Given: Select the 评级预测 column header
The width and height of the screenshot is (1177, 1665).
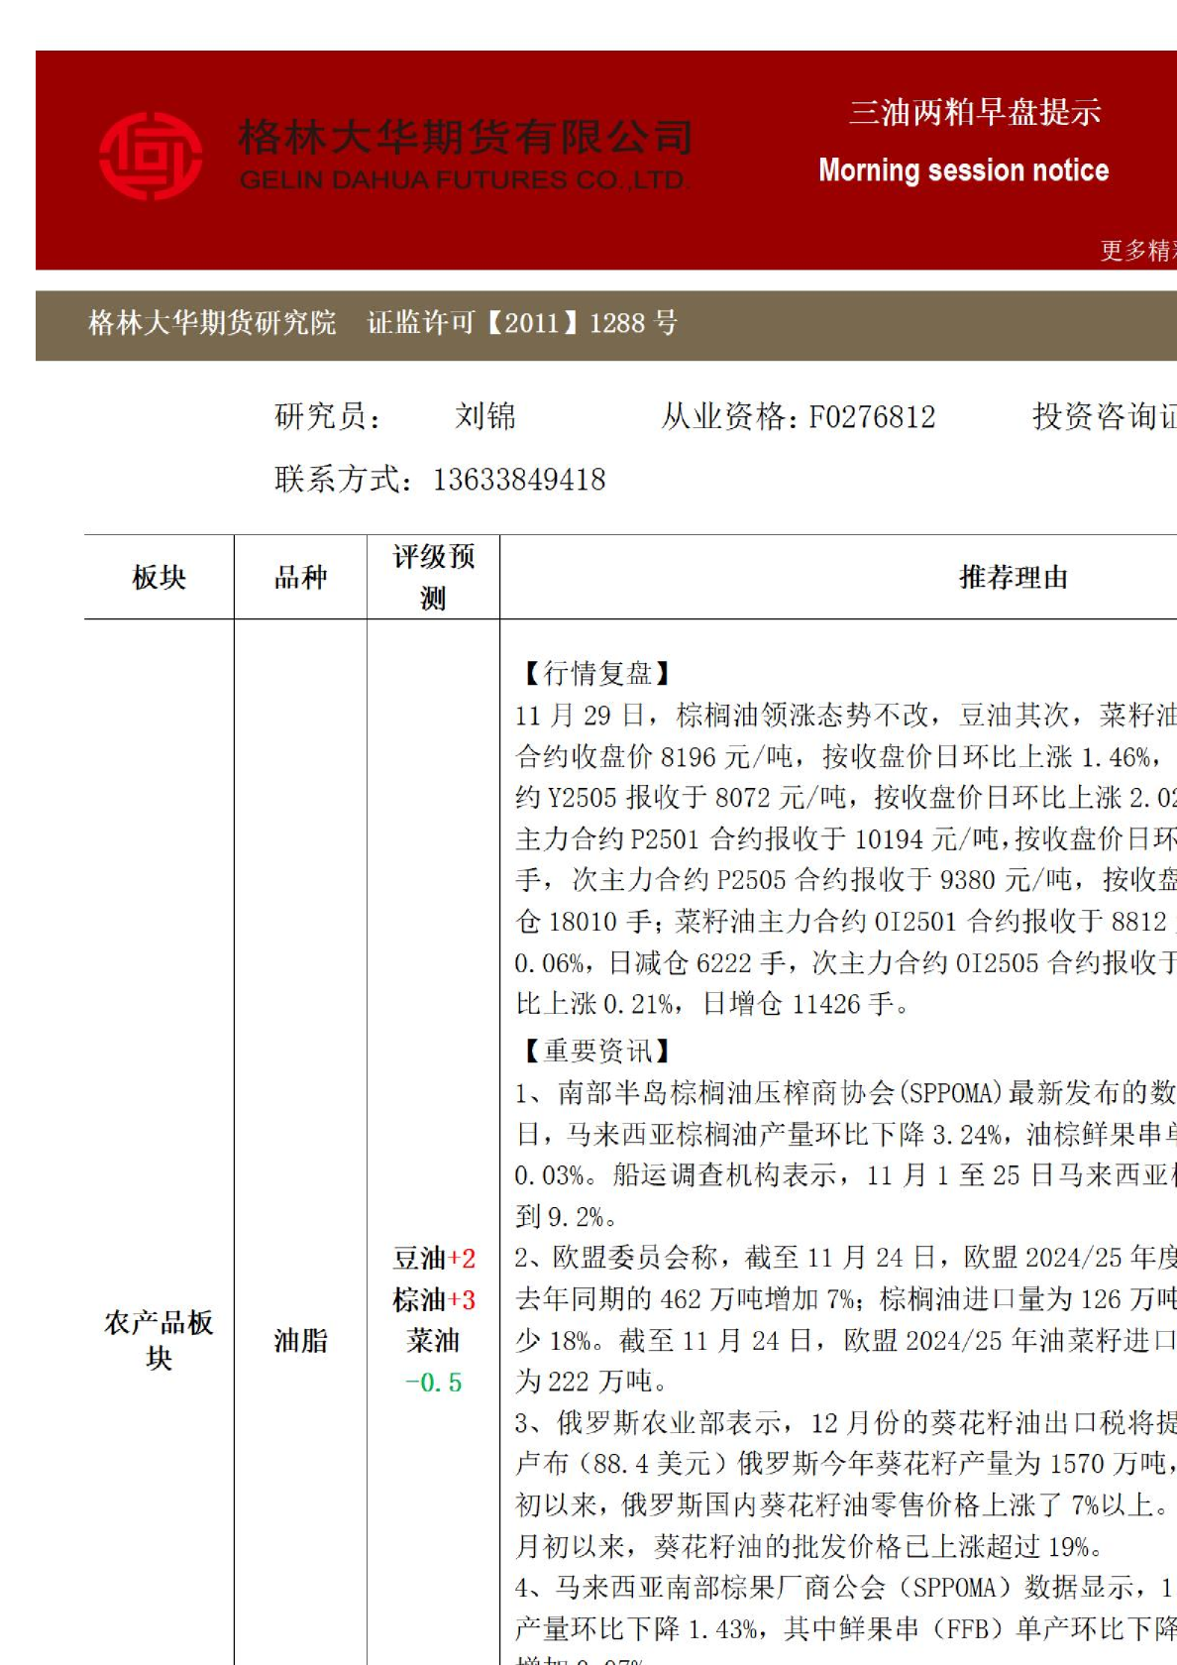Looking at the screenshot, I should (433, 577).
